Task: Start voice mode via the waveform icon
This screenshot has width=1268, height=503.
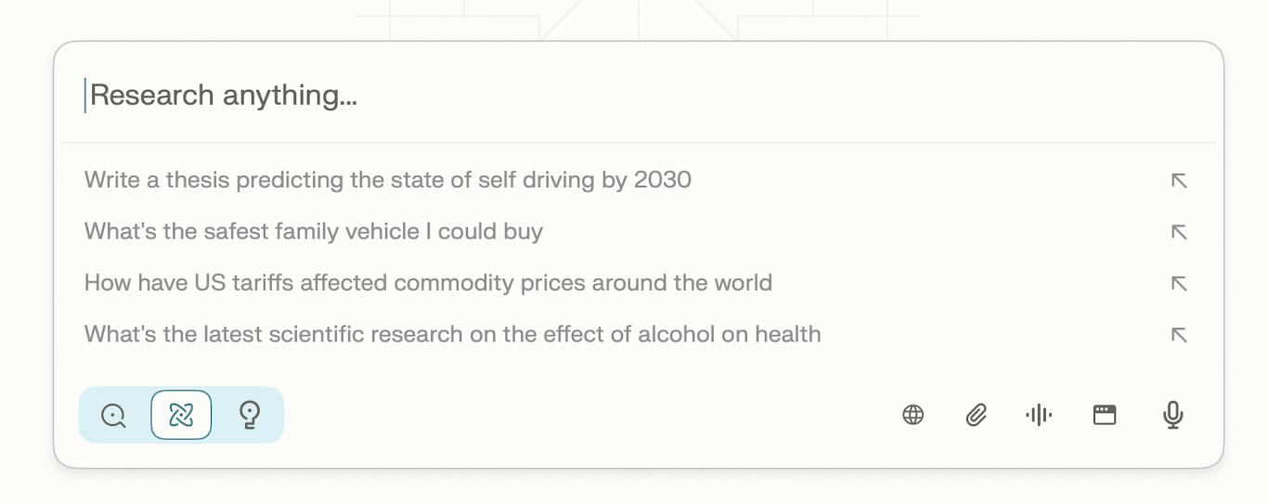Action: click(x=1039, y=415)
